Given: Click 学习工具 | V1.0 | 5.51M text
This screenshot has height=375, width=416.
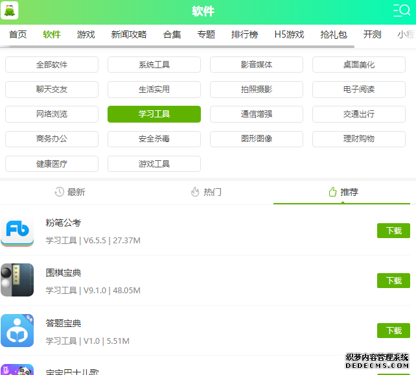Looking at the screenshot, I should (x=87, y=341).
